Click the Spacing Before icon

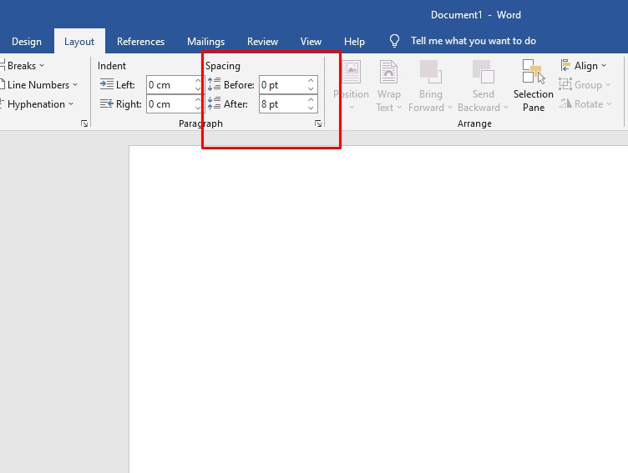214,84
